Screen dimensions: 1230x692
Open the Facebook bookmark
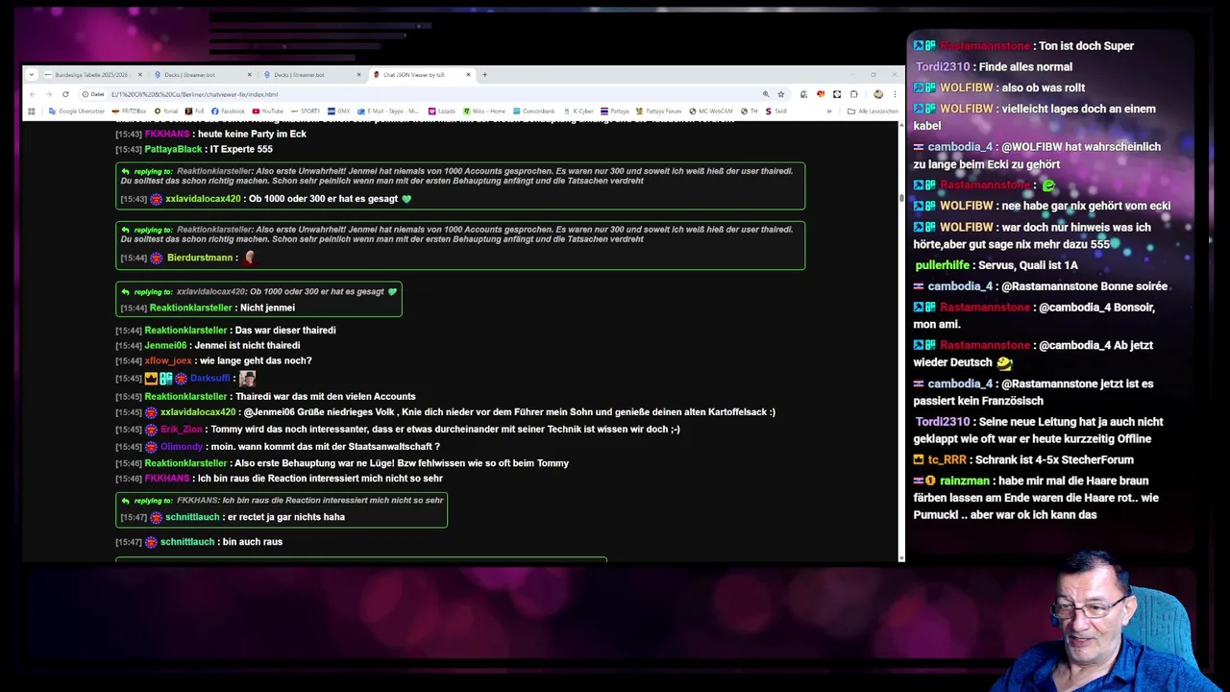tap(228, 111)
